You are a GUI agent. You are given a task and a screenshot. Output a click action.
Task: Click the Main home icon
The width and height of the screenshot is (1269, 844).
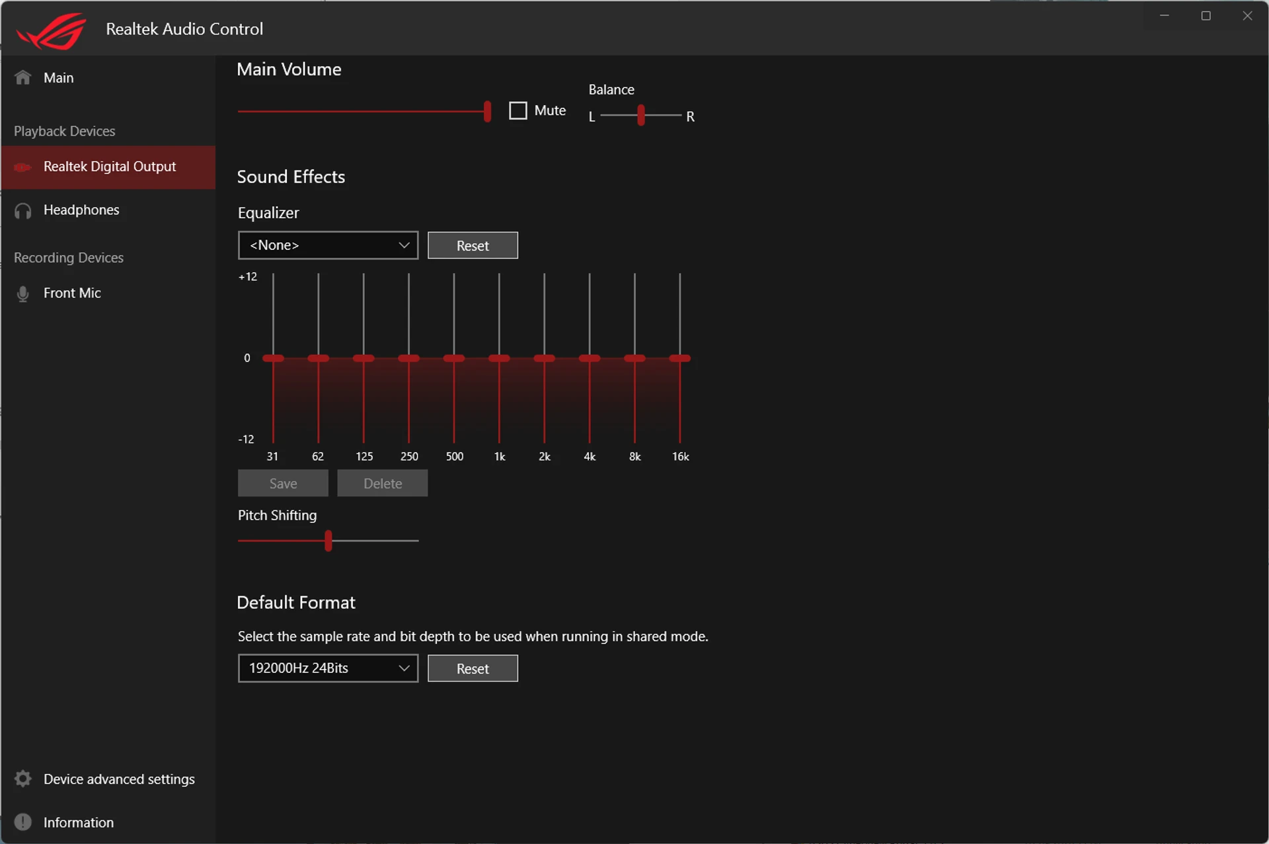point(23,77)
